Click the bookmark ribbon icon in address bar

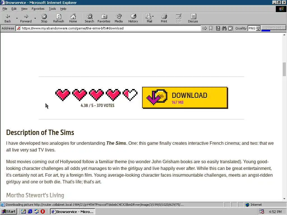[211, 28]
